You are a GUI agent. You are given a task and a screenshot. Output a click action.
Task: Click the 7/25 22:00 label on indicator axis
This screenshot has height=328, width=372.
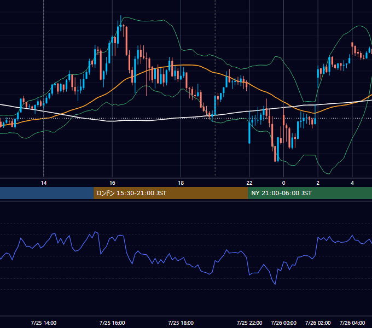coord(249,323)
